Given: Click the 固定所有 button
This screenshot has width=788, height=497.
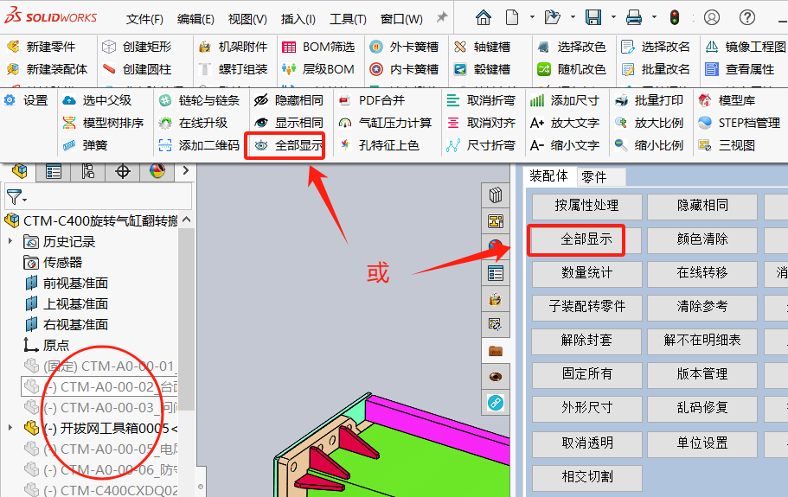Looking at the screenshot, I should click(587, 373).
